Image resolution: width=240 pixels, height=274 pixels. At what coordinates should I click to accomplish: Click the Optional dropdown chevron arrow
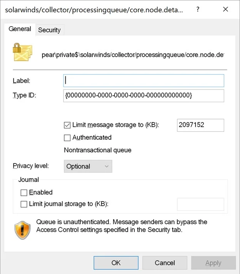[x=107, y=166]
